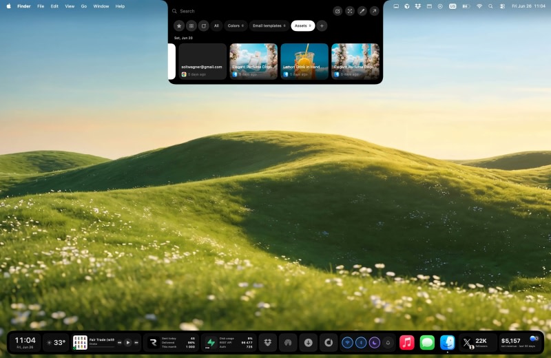This screenshot has width=551, height=358.
Task: Open Finder from the dock
Action: [448, 343]
